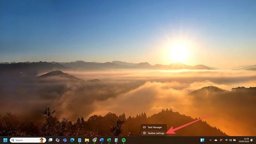Open Microsoft Edge browser
The height and width of the screenshot is (144, 256).
(72, 140)
